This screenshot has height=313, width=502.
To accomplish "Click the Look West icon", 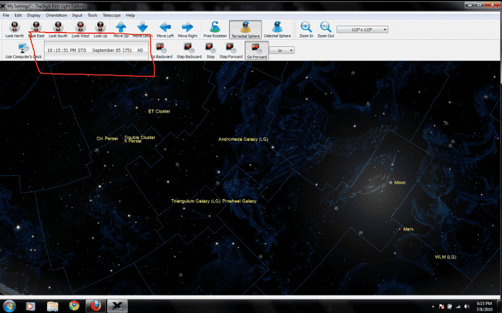I will [x=79, y=27].
